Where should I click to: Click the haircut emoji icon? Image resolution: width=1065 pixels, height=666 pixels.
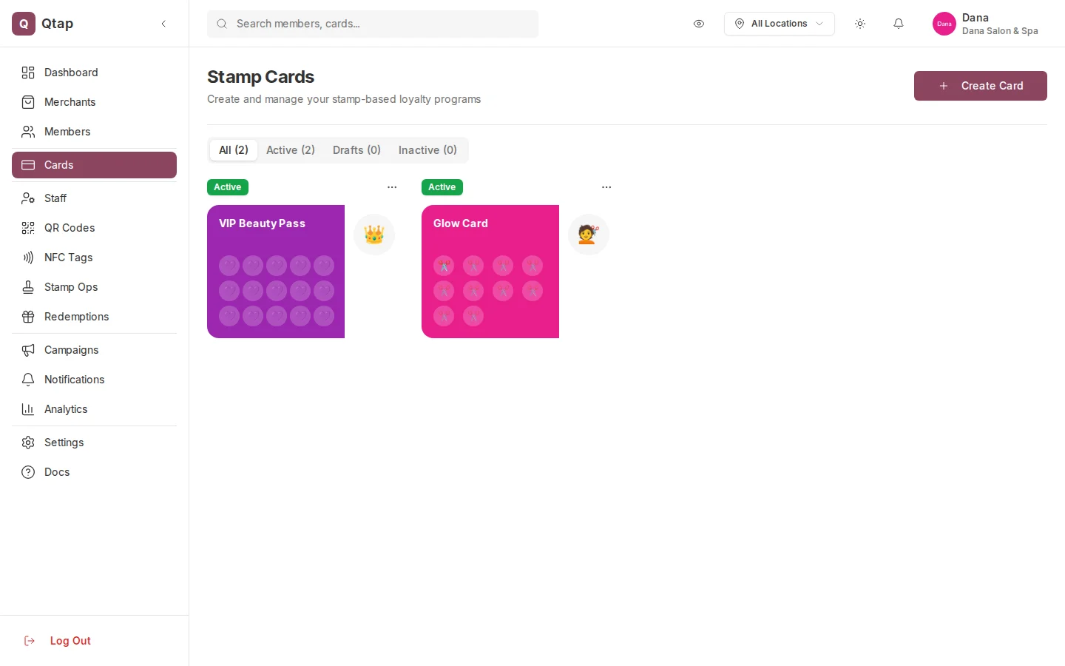click(x=589, y=235)
